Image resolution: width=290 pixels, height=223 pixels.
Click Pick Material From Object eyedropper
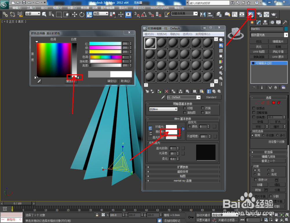[x=163, y=97]
